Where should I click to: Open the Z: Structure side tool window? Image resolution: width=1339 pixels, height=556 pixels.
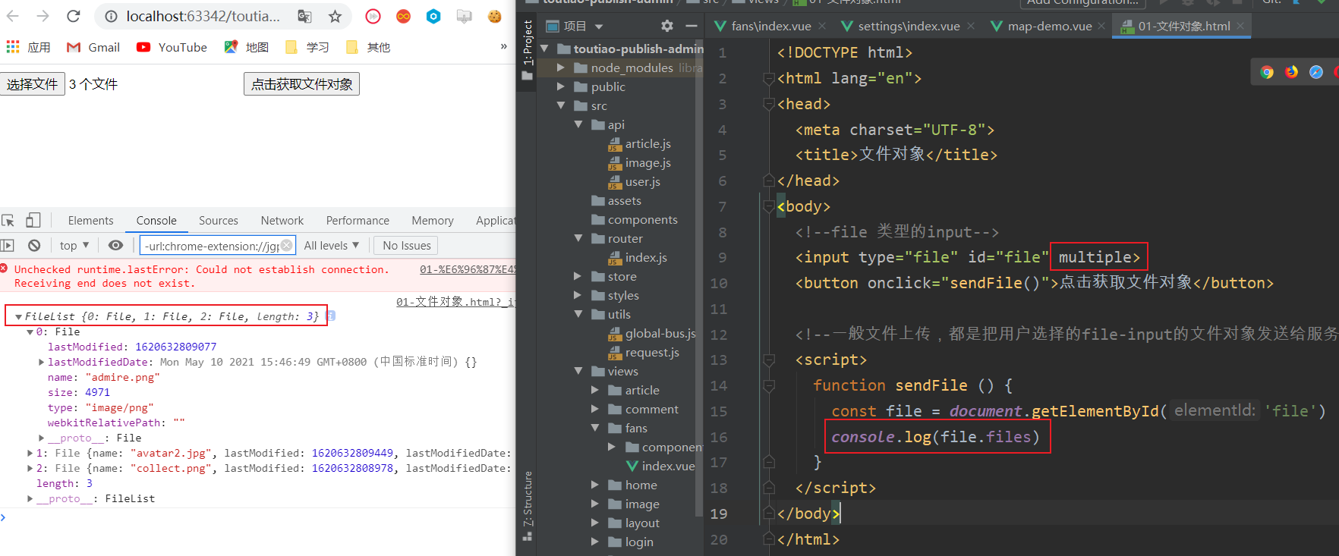[x=527, y=505]
